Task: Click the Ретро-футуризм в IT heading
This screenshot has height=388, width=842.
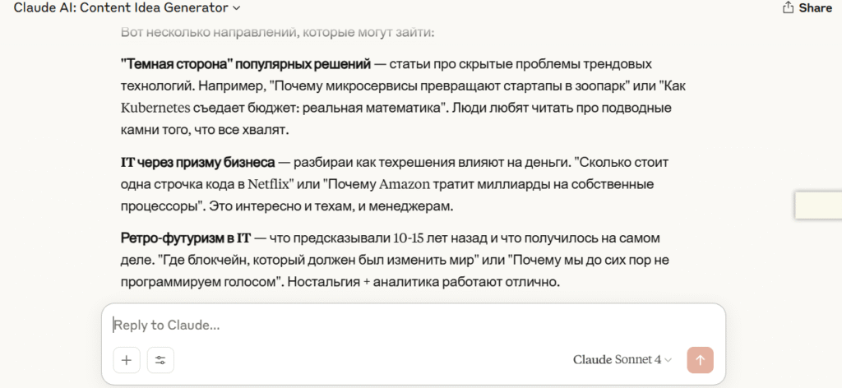Action: click(x=186, y=238)
